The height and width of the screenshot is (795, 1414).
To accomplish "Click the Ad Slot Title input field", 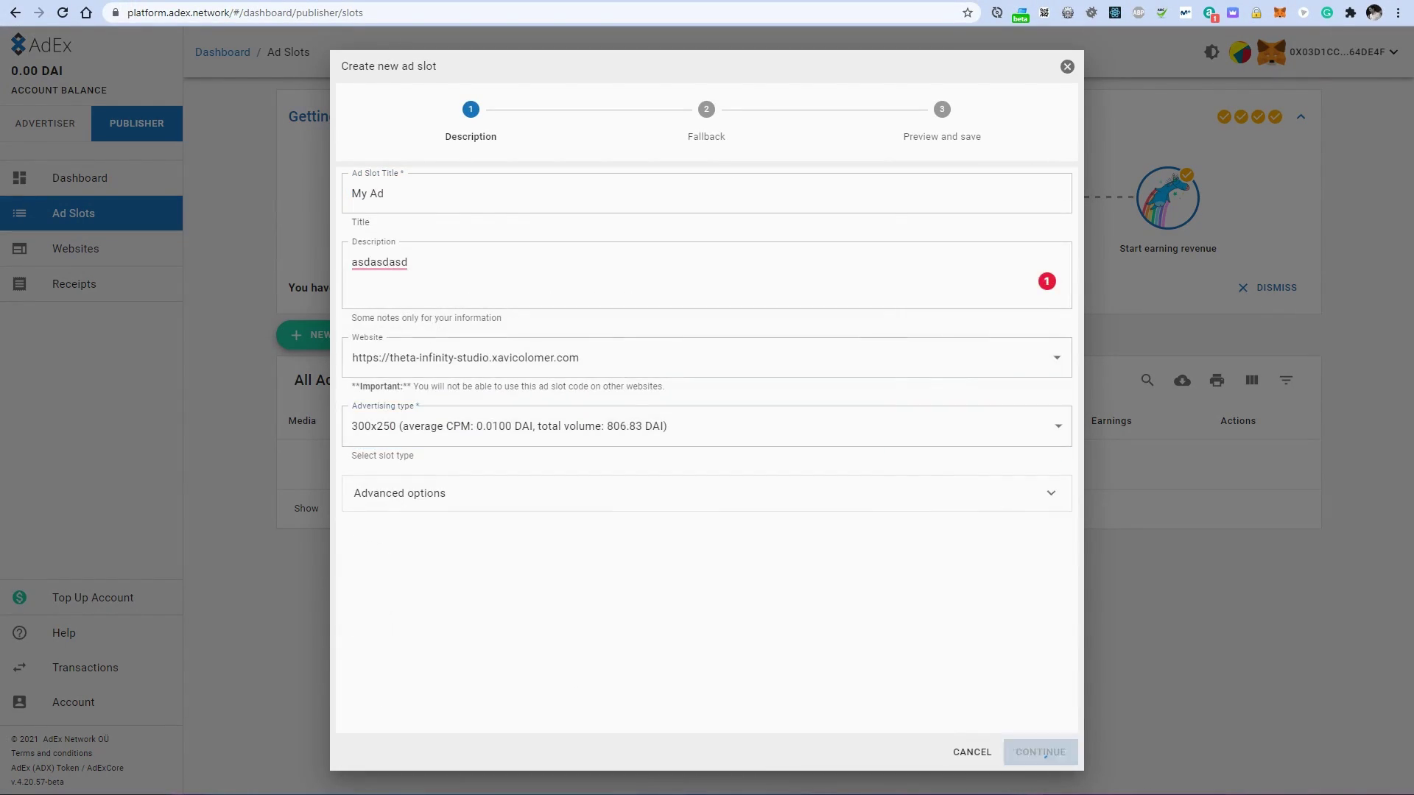I will (x=706, y=194).
